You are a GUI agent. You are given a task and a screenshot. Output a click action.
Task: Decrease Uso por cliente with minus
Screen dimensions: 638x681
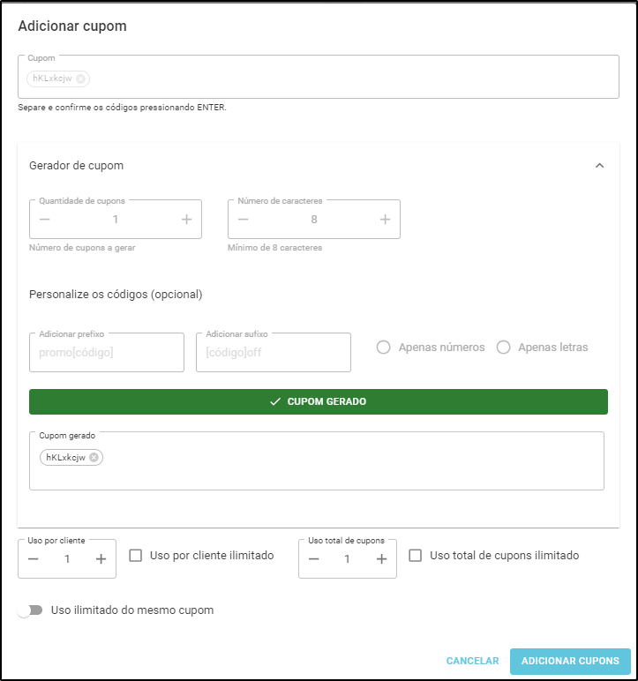tap(34, 559)
